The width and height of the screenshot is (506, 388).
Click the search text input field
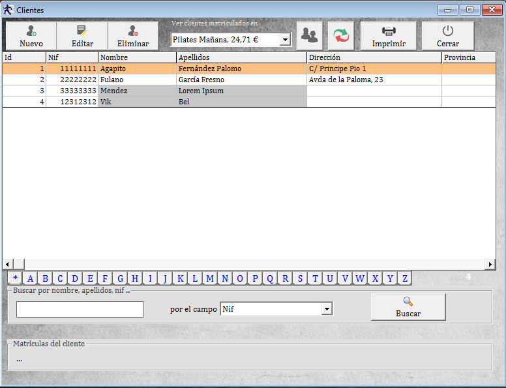pyautogui.click(x=80, y=309)
